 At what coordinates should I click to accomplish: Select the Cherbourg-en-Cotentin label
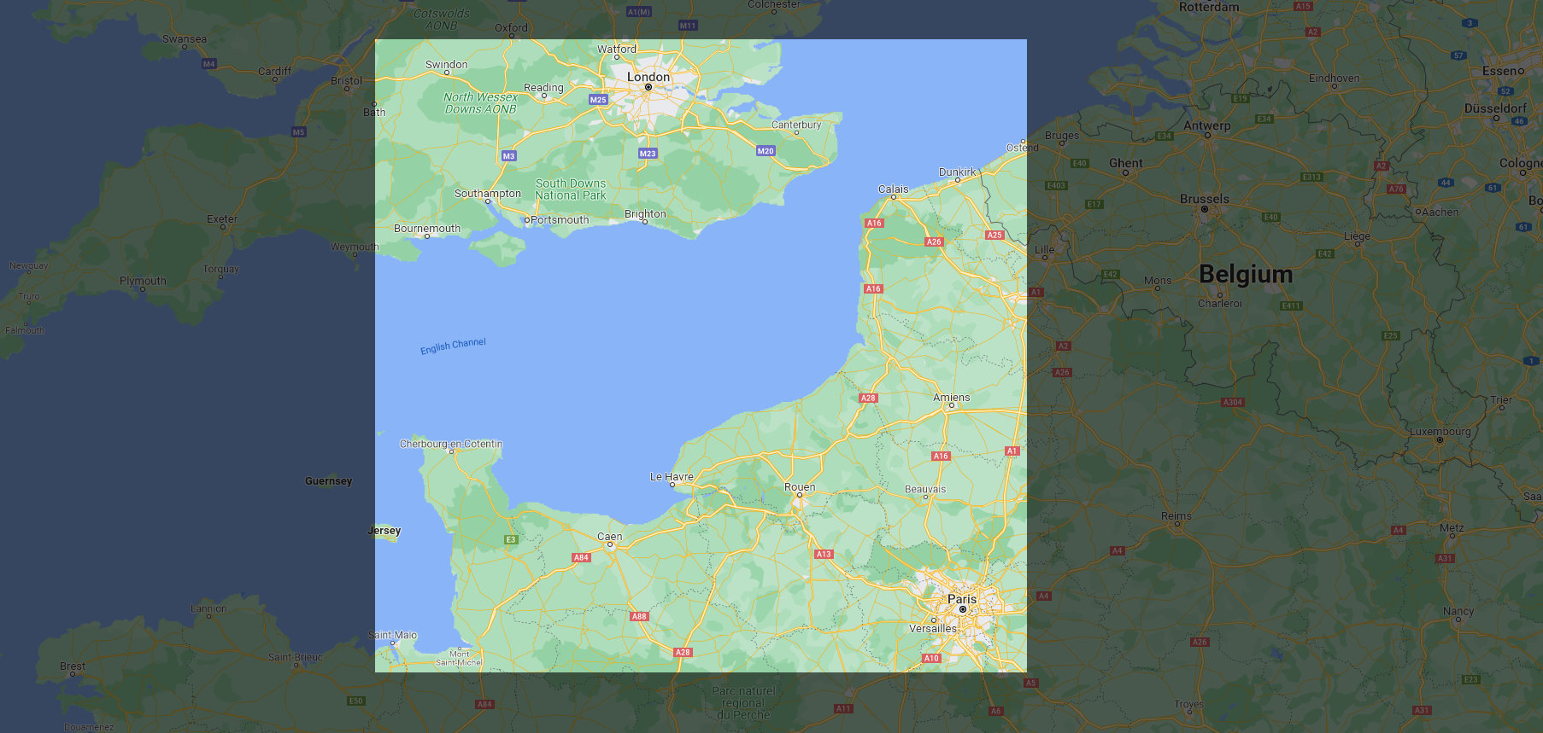451,444
